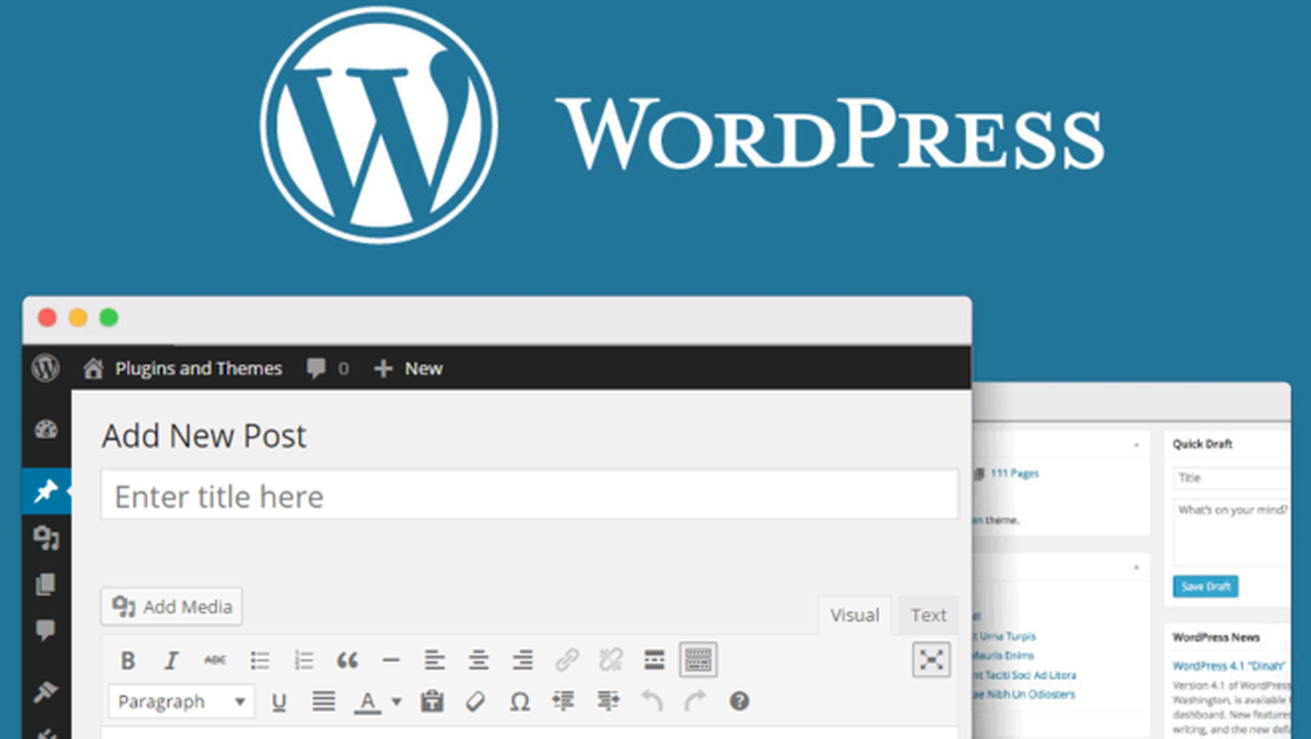This screenshot has width=1311, height=739.
Task: Toggle paste as text clipboard icon
Action: click(431, 702)
